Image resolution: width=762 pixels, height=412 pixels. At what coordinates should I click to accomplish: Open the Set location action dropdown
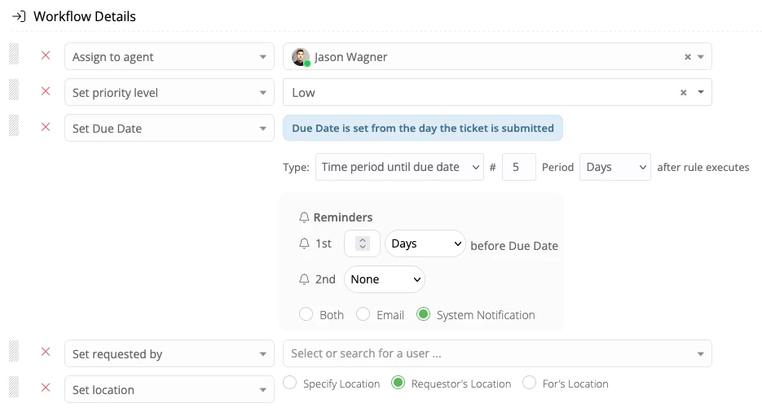[x=169, y=389]
